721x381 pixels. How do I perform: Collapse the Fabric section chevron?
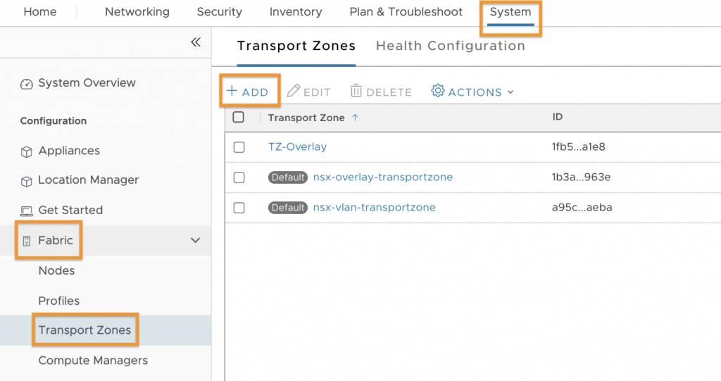pos(196,240)
